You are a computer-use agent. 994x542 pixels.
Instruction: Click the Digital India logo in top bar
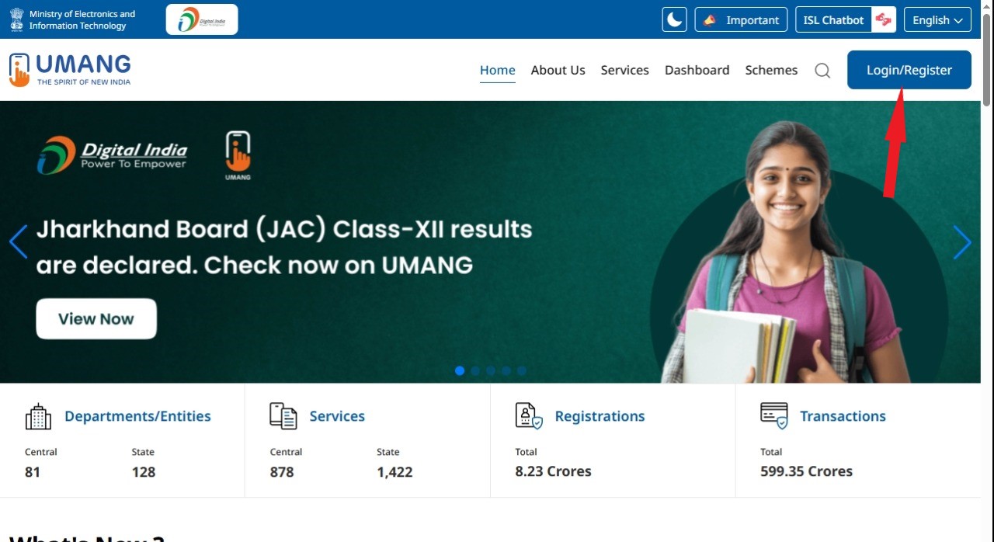(202, 19)
